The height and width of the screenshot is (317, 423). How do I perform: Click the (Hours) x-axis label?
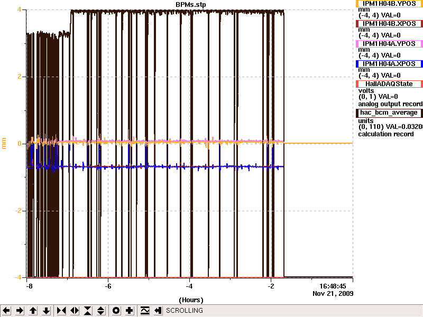pos(191,300)
